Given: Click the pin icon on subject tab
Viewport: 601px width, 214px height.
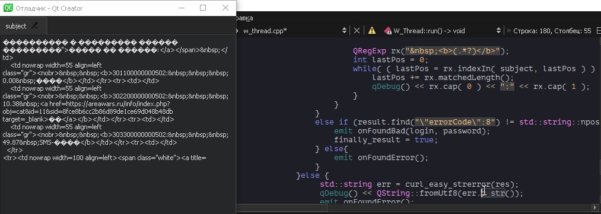Looking at the screenshot, I should (x=34, y=26).
